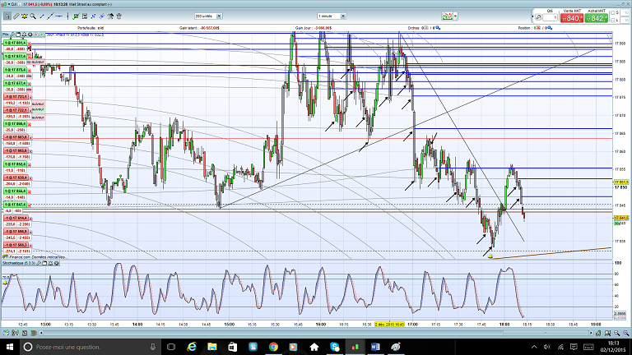Image resolution: width=632 pixels, height=355 pixels.
Task: Click the Windows Start button
Action: pos(9,347)
